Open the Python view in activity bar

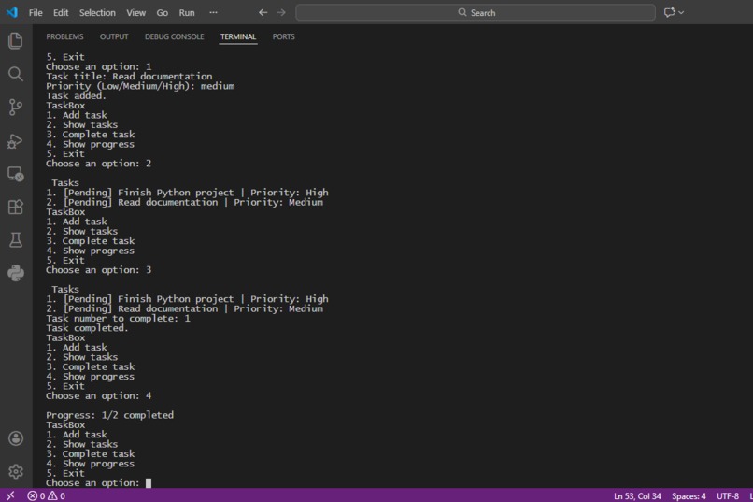coord(15,273)
